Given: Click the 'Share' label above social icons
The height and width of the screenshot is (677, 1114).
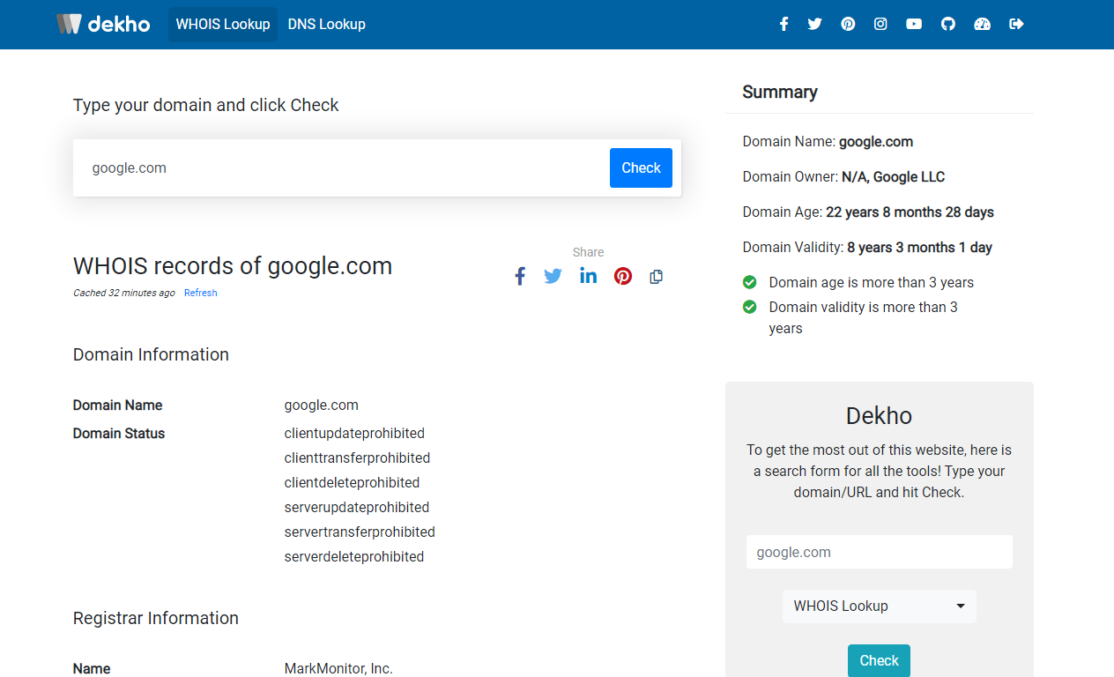Looking at the screenshot, I should [x=588, y=252].
